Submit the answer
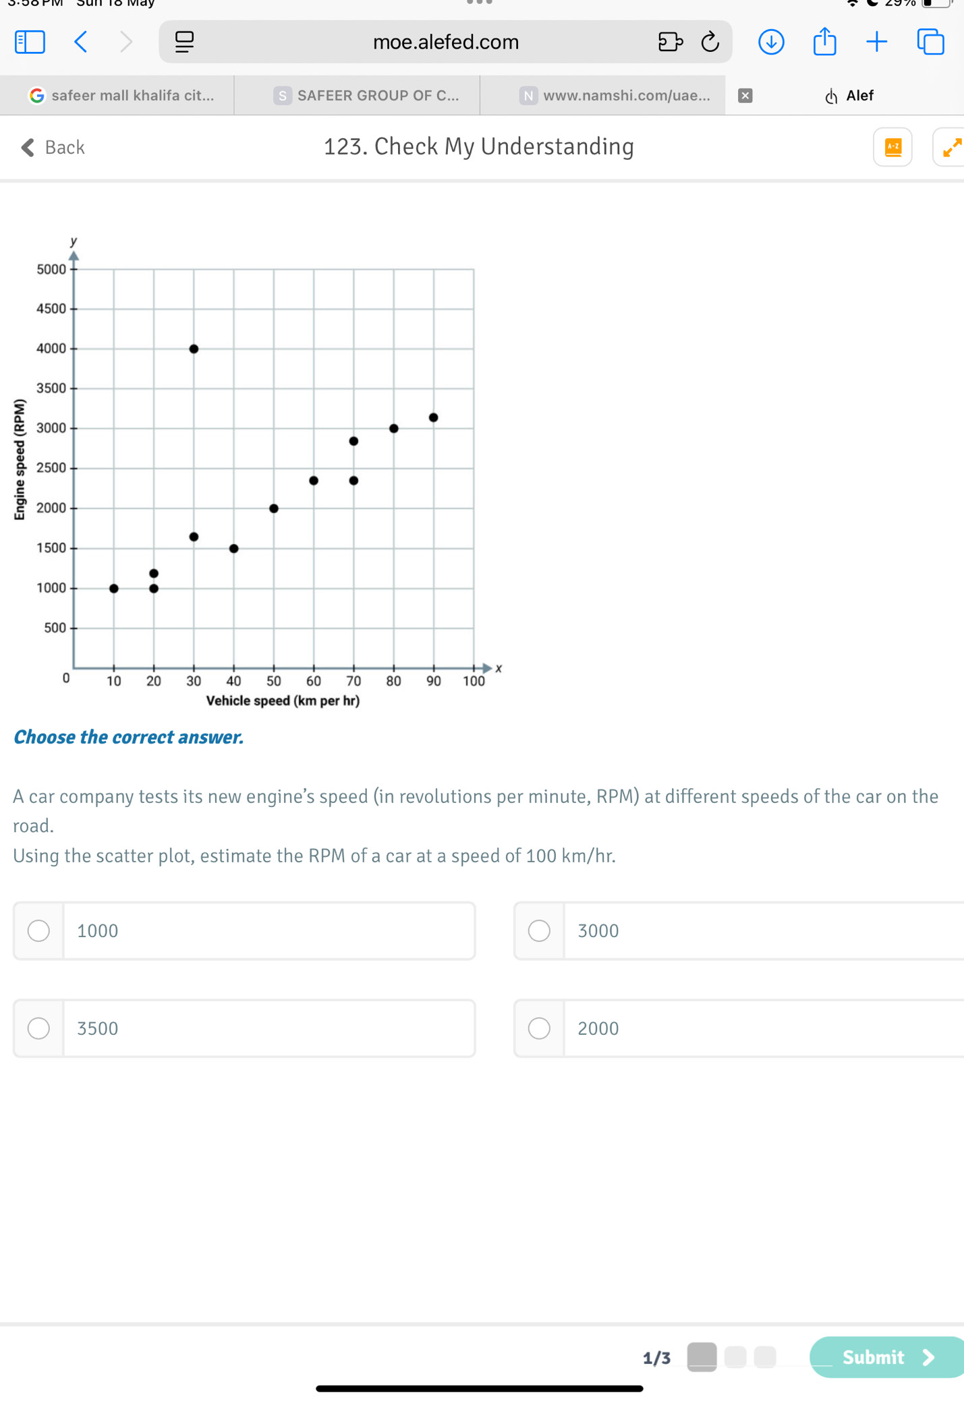Viewport: 964px width, 1401px height. coord(886,1357)
